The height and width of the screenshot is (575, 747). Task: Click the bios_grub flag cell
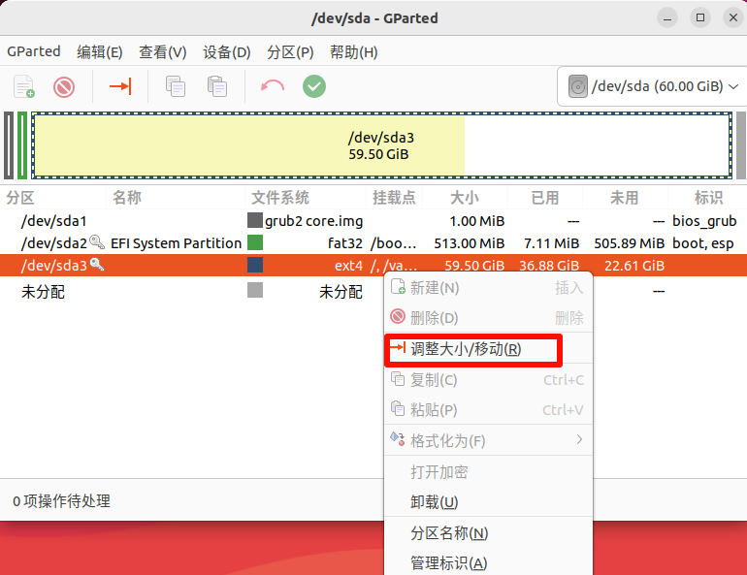point(704,221)
